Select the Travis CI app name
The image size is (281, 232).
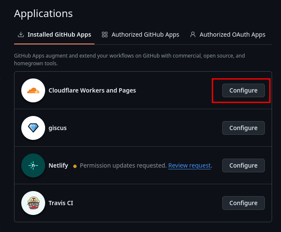pos(61,203)
